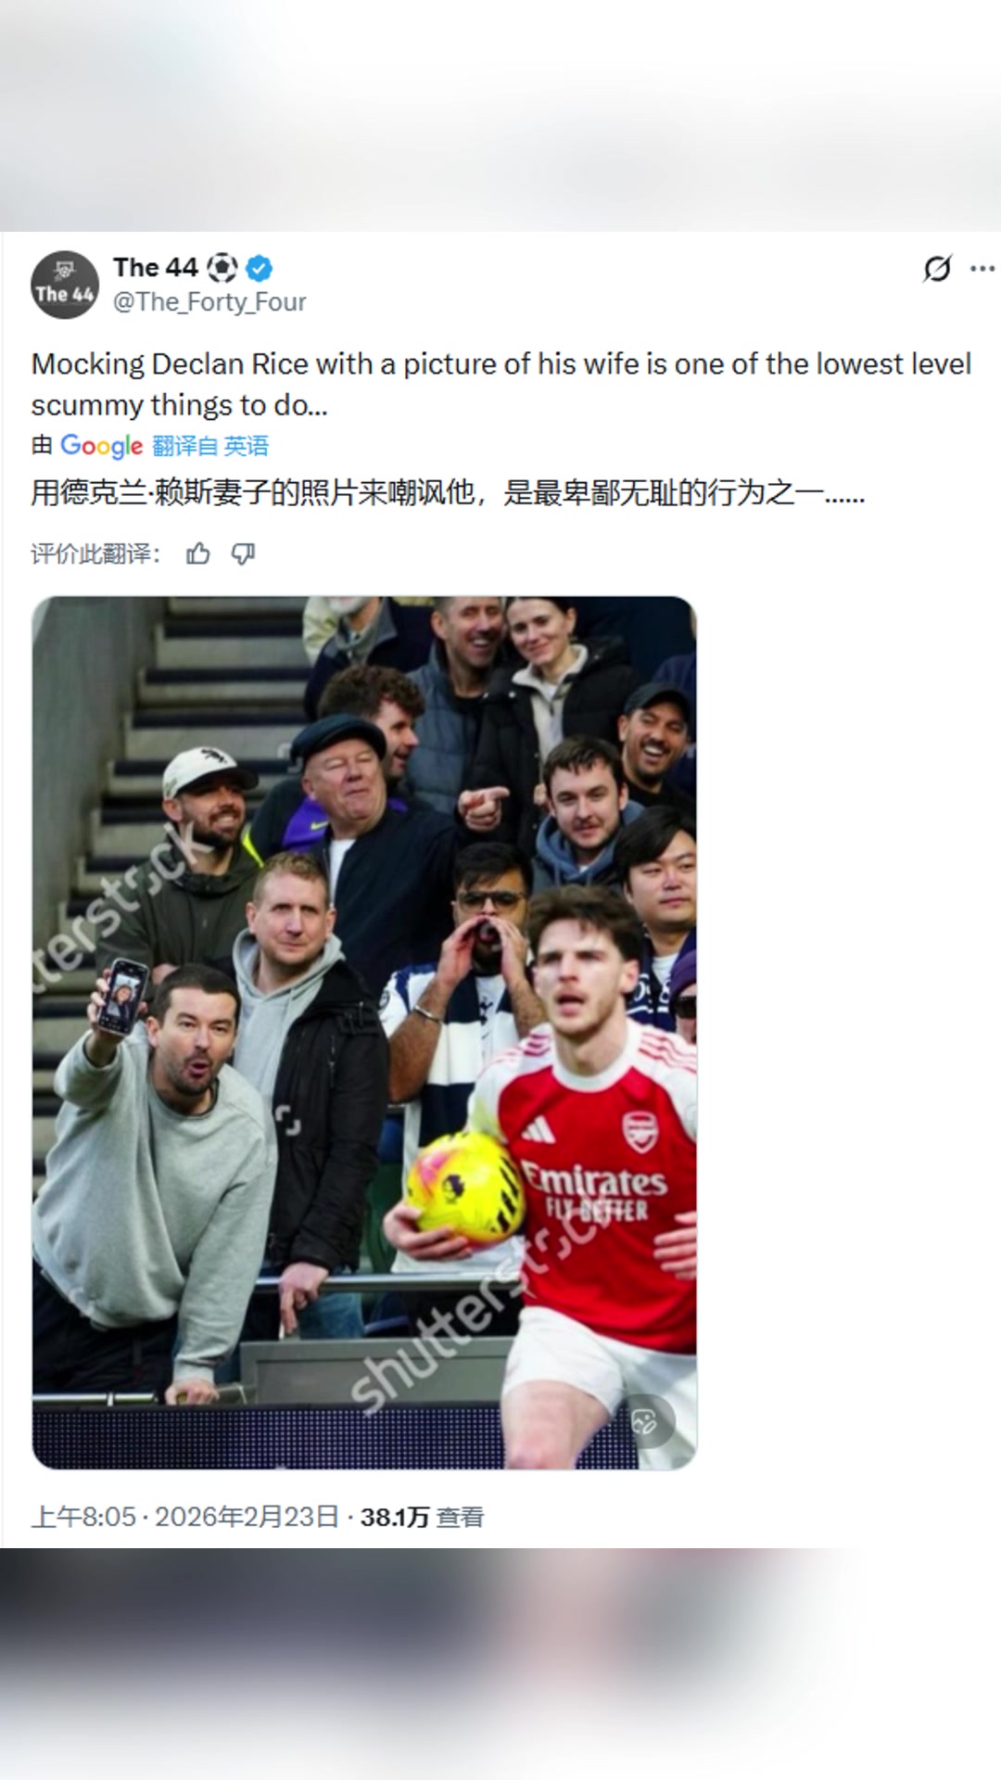Click the display name The 44
The height and width of the screenshot is (1780, 1001).
click(156, 268)
